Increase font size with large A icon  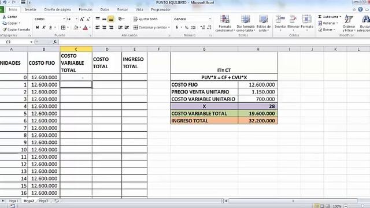click(82, 19)
